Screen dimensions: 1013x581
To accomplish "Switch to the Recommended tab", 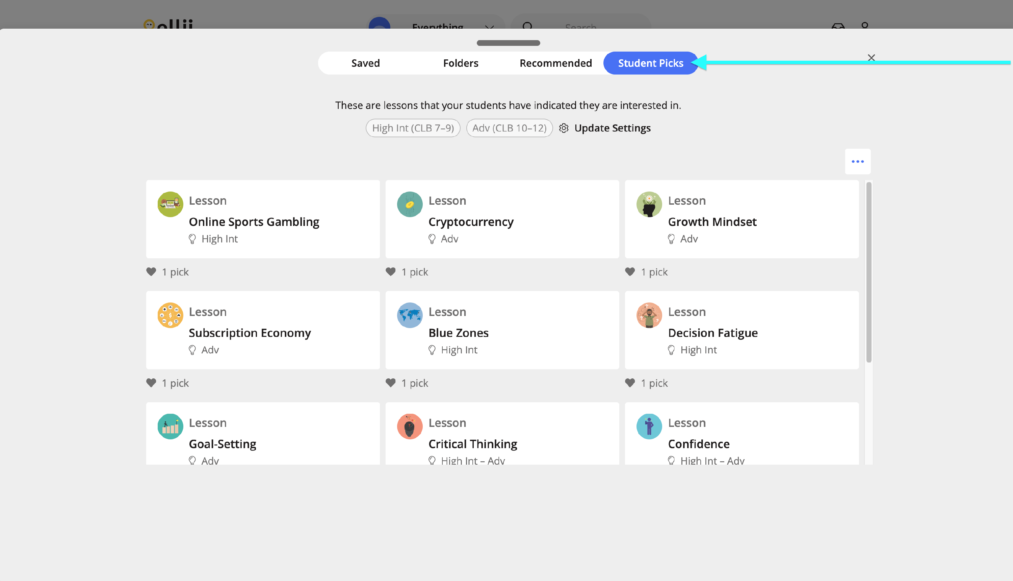I will tap(555, 63).
